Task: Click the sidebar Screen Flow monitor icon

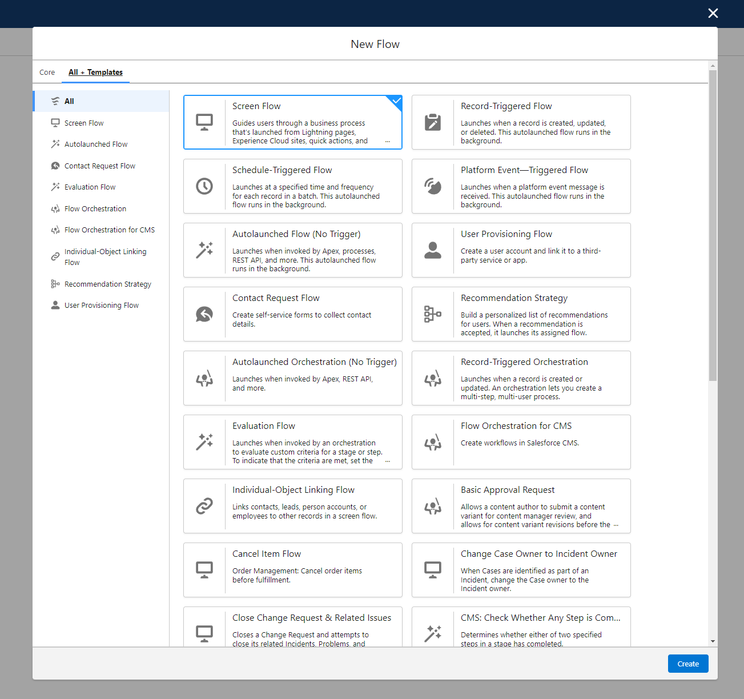Action: (x=55, y=123)
